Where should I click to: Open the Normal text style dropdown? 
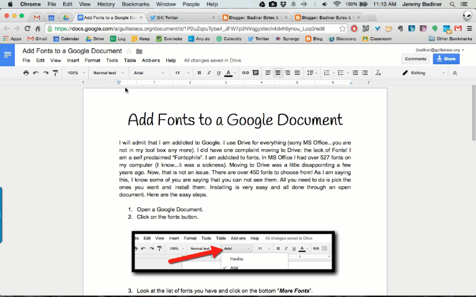click(x=108, y=73)
